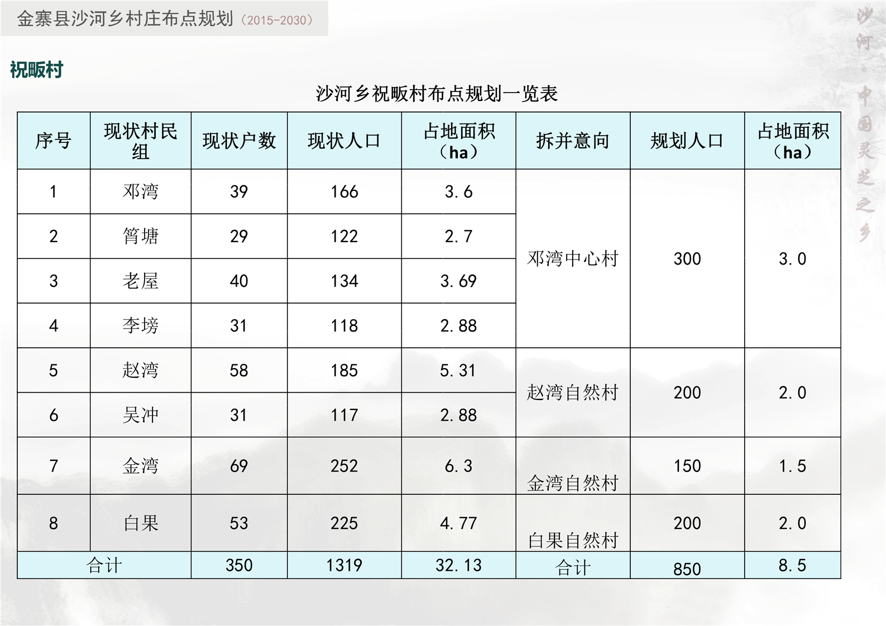Click total households 350
886x626 pixels.
[239, 565]
